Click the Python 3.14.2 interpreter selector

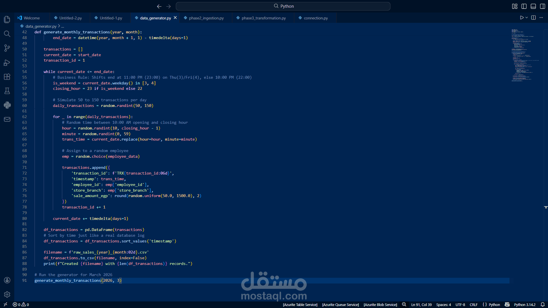pos(525,305)
